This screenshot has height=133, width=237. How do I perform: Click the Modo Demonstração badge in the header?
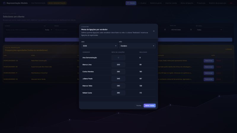coord(57,3)
